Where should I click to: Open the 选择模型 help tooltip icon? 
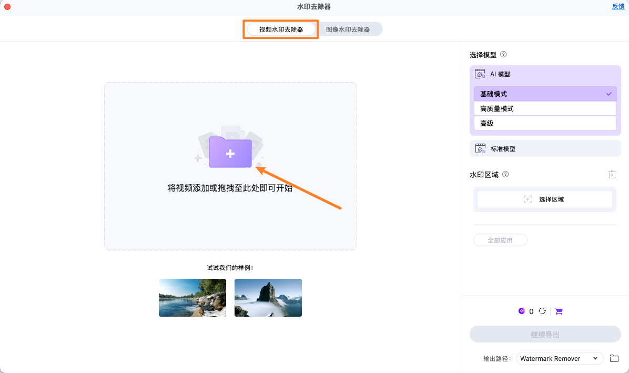(x=503, y=54)
